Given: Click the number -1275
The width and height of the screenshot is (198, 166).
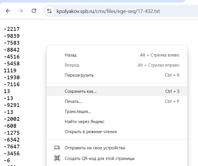Looking at the screenshot, I should 12,133.
